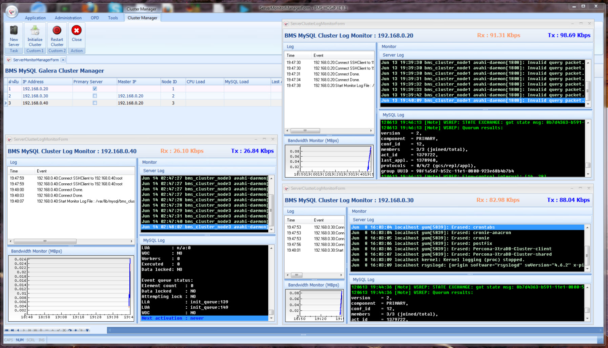Click the prior record arrow on the navigator
Image resolution: width=608 pixels, height=348 pixels.
pos(18,330)
